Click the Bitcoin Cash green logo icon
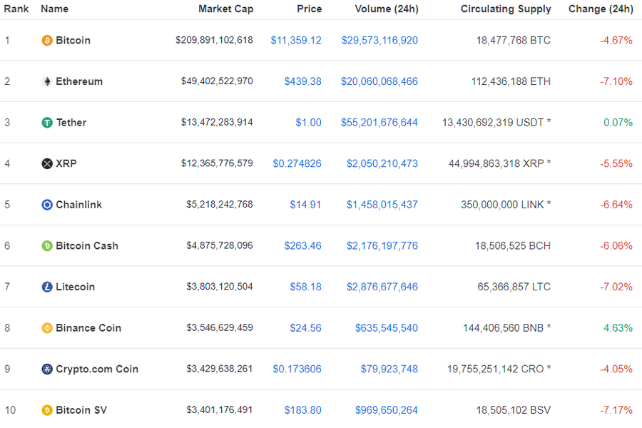Screen dimensions: 642x428 pyautogui.click(x=47, y=245)
